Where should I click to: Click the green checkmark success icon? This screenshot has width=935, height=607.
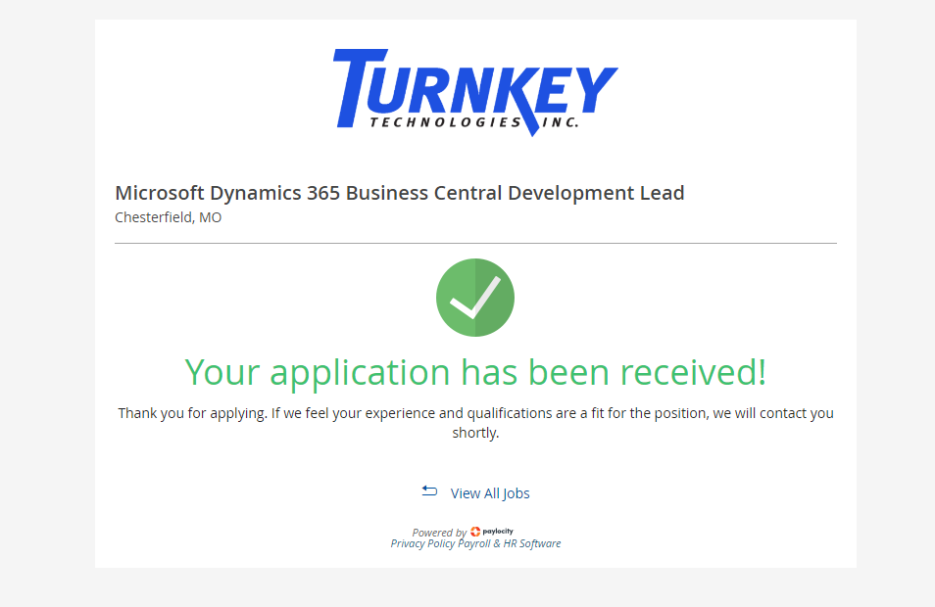coord(475,298)
